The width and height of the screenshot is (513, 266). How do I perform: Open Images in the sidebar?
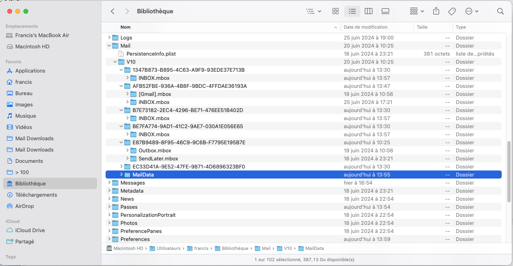pyautogui.click(x=24, y=104)
